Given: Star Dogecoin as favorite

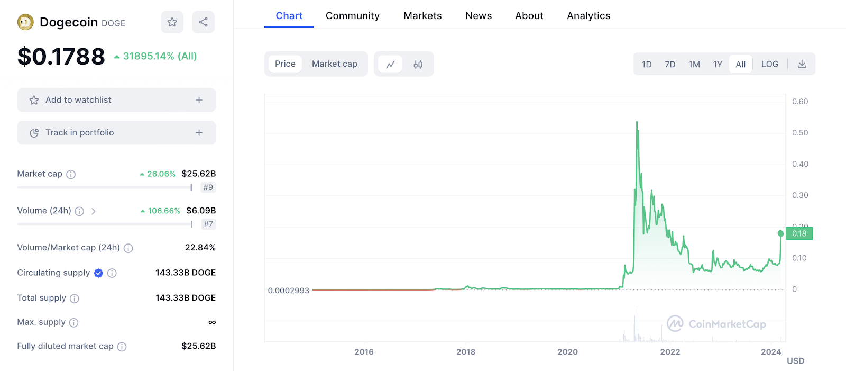Looking at the screenshot, I should 172,22.
